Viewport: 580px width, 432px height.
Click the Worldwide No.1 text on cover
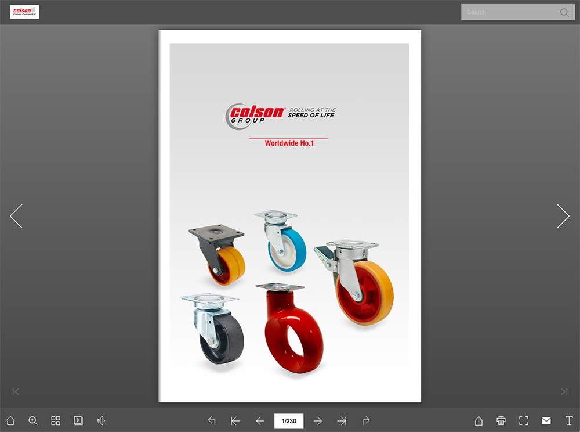coord(289,143)
